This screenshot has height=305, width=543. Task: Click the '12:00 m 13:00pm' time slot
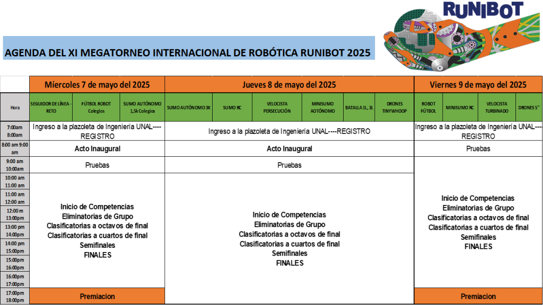(15, 214)
